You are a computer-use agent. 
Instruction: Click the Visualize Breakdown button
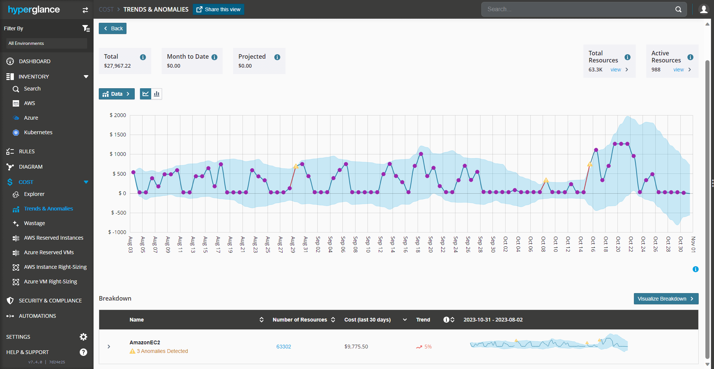click(x=666, y=299)
